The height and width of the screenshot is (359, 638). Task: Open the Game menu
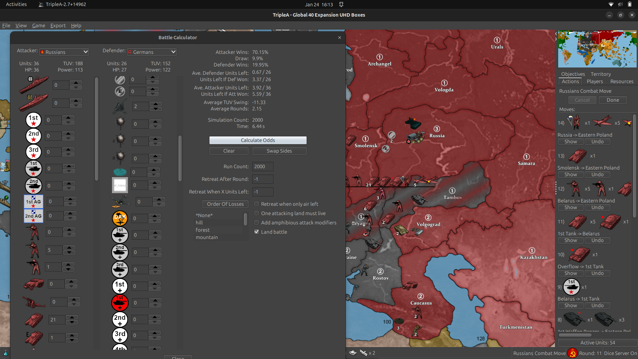39,26
